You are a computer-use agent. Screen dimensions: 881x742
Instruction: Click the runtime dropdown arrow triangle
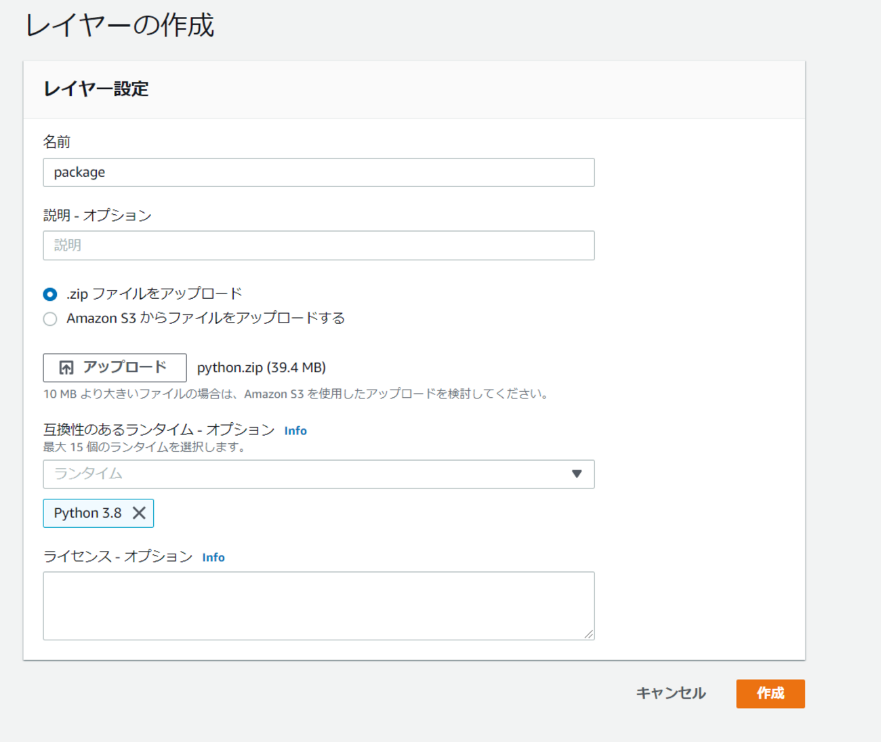tap(576, 474)
